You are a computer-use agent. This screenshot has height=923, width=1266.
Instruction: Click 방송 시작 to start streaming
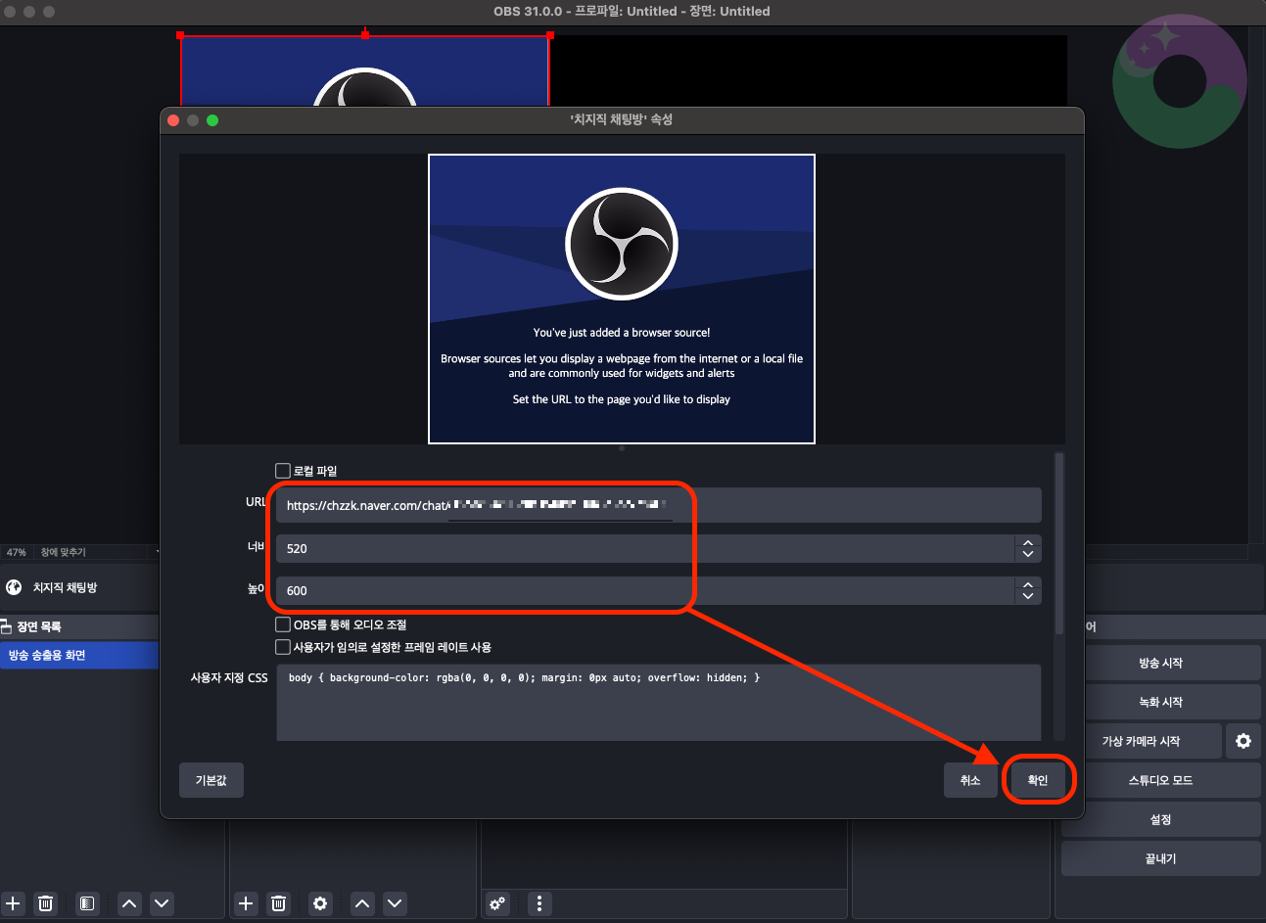(1161, 663)
